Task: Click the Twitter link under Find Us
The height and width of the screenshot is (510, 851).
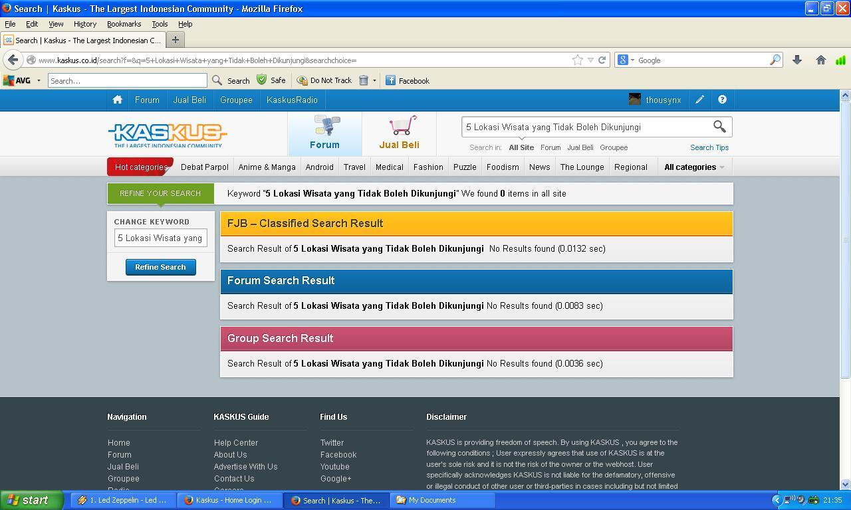Action: [x=332, y=443]
